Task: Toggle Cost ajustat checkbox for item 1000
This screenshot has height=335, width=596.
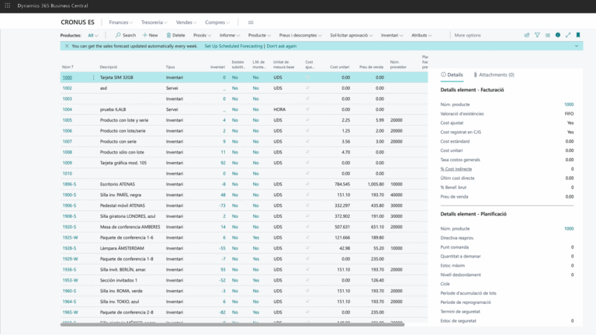Action: tap(308, 78)
